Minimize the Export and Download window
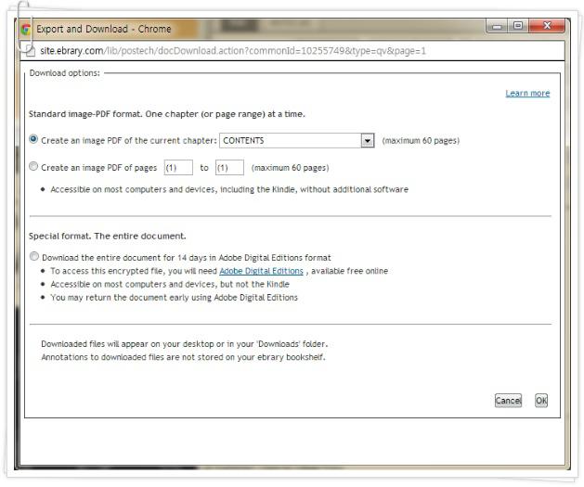The width and height of the screenshot is (584, 487). pos(498,26)
